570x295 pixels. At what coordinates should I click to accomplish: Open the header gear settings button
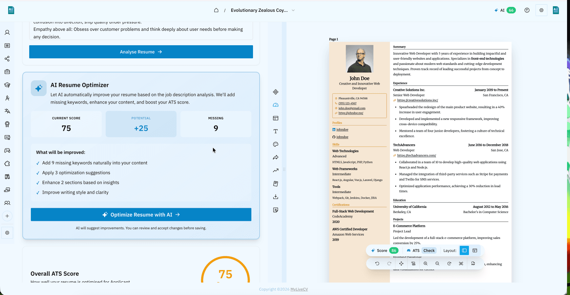[541, 10]
